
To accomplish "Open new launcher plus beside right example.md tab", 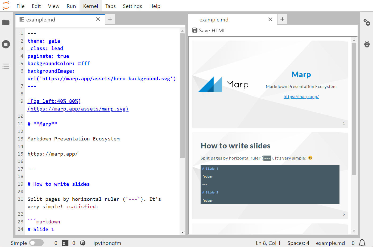I will coord(282,19).
